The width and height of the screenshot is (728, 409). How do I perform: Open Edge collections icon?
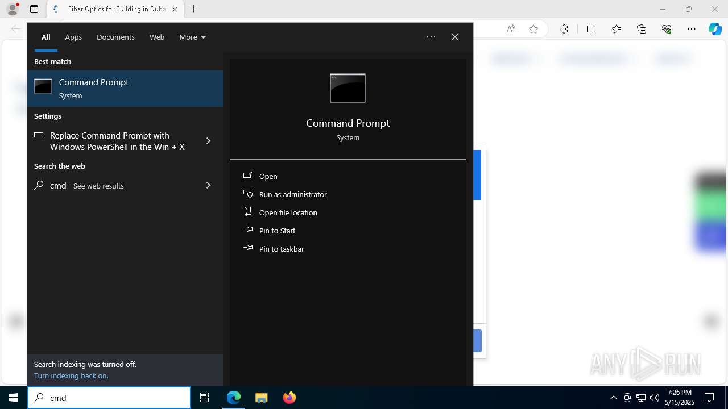(x=642, y=29)
